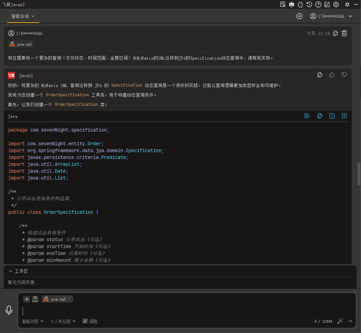Insert Java code into file icon
Viewport: 361px width, 333px height.
(x=332, y=116)
